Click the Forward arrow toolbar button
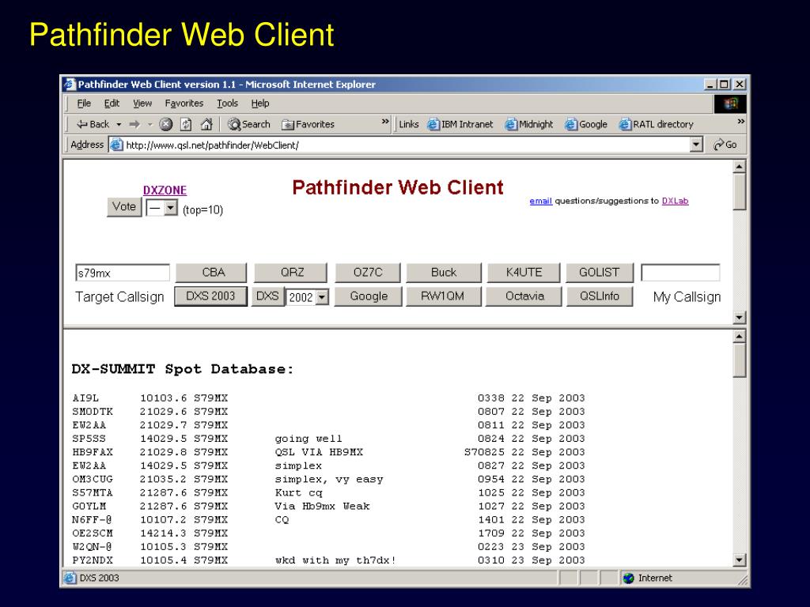Image resolution: width=810 pixels, height=607 pixels. point(134,124)
